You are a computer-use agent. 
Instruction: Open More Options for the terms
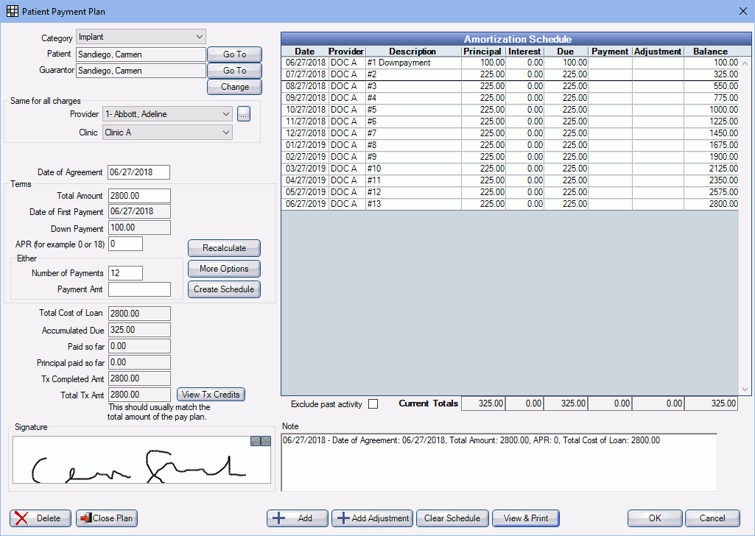[x=224, y=269]
